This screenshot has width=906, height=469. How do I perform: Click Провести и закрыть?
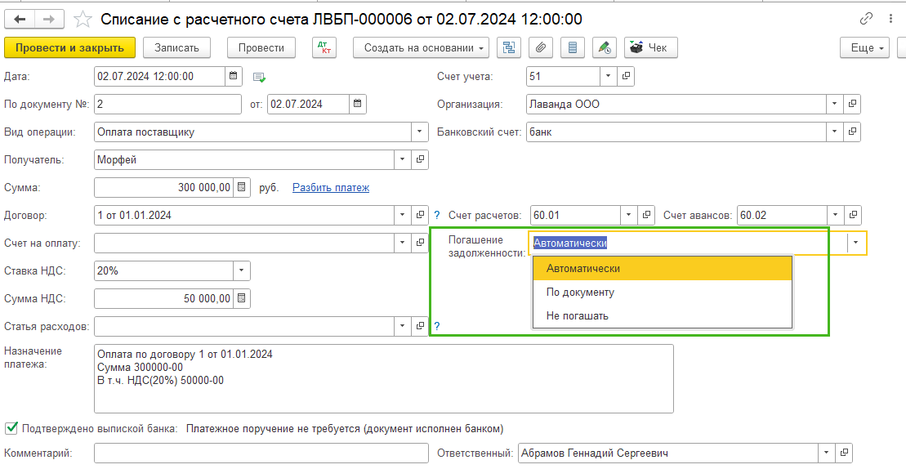pos(69,48)
